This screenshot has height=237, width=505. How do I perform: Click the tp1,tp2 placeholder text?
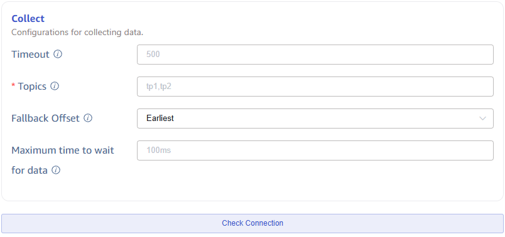tap(158, 86)
